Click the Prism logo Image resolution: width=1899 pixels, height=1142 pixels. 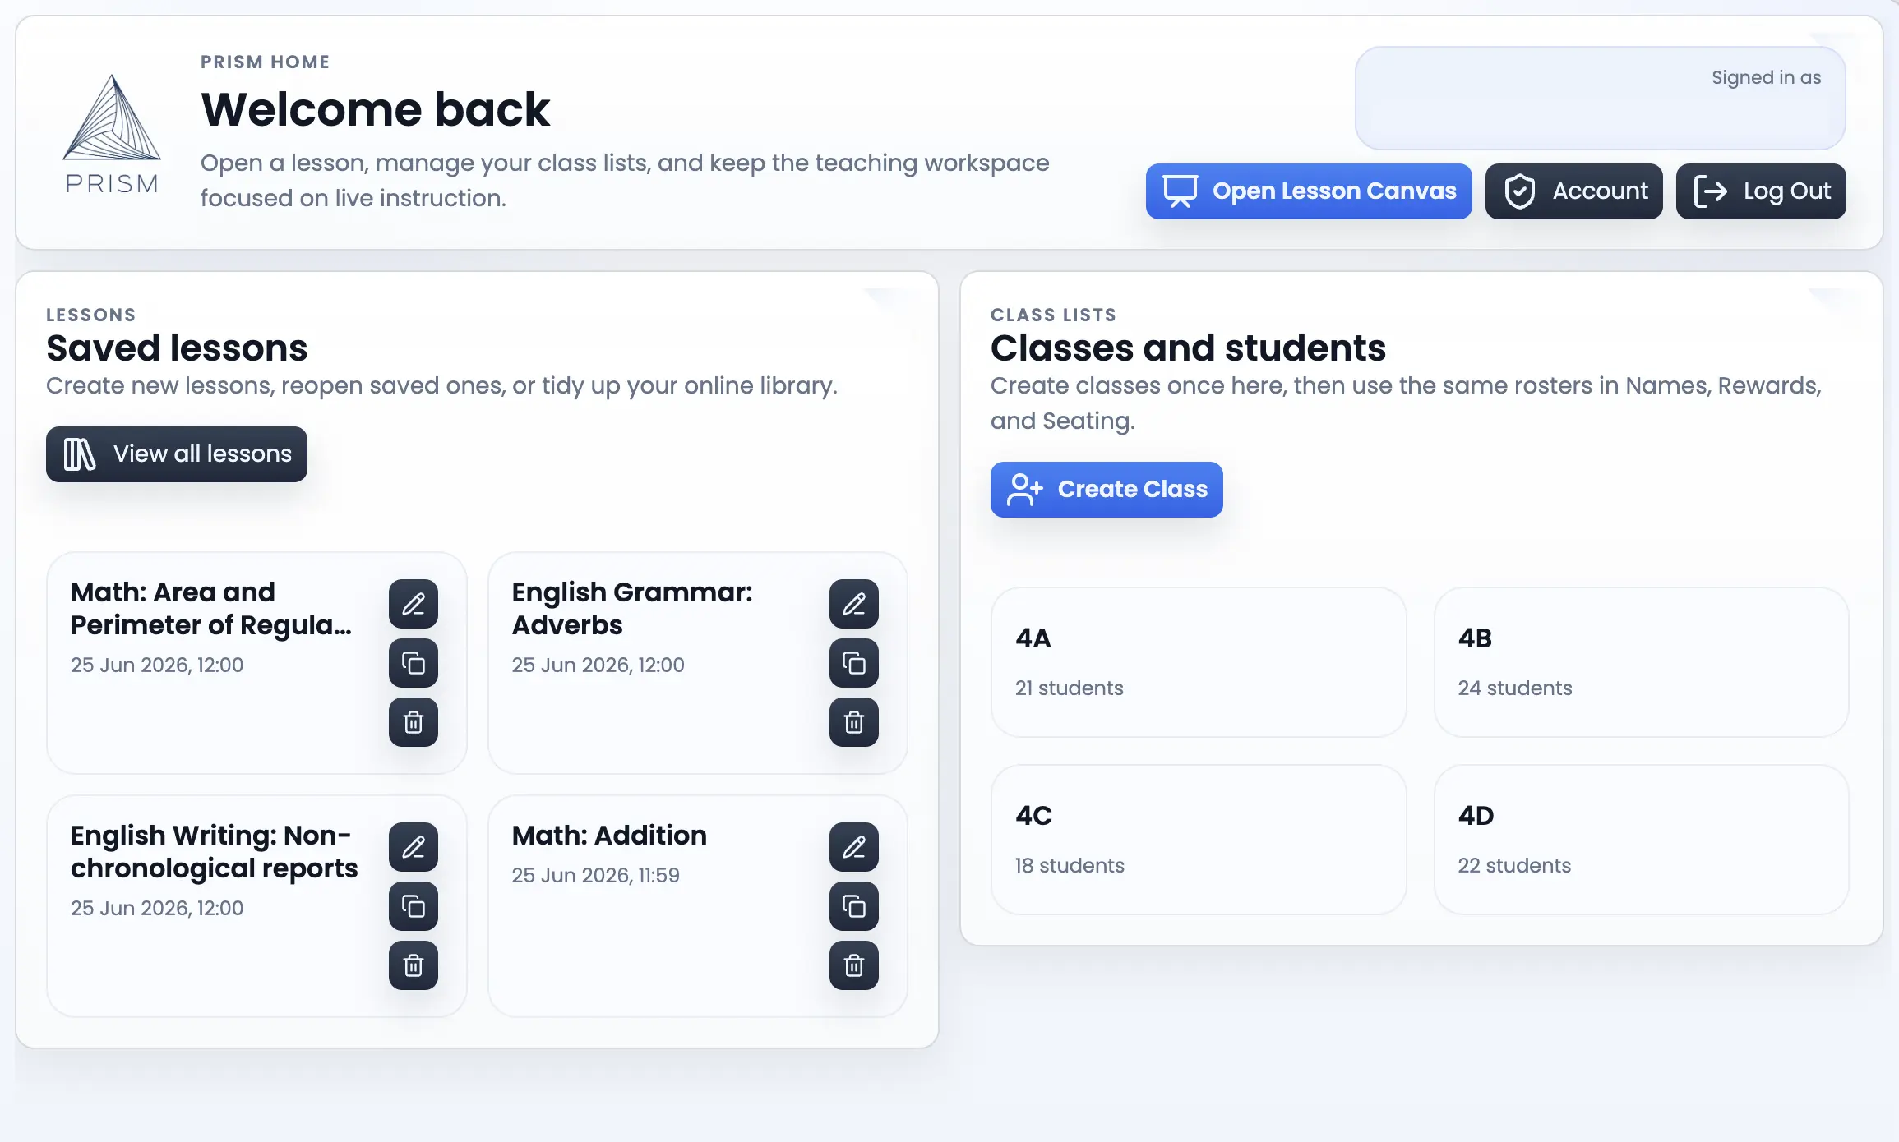tap(112, 134)
